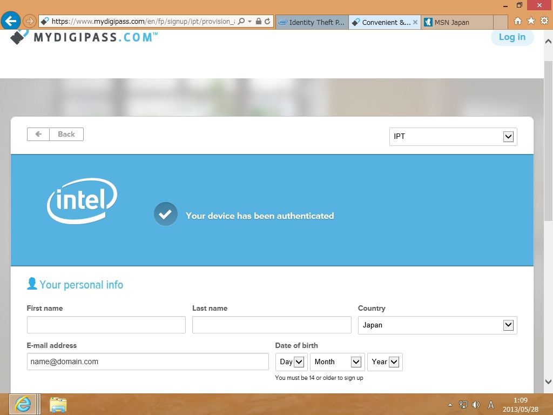Screen dimensions: 553x415
Task: Click the volume speaker icon in tray
Action: pos(476,405)
